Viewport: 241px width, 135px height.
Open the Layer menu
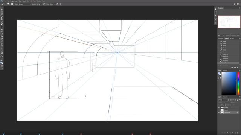click(x=16, y=1)
